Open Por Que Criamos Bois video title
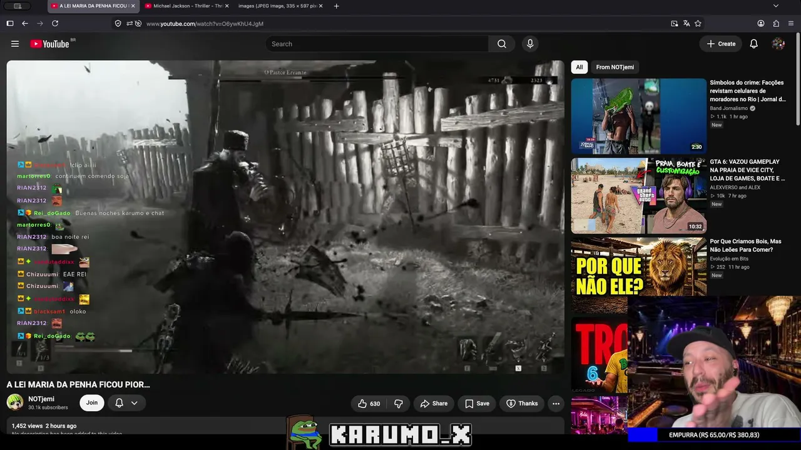The width and height of the screenshot is (801, 450). tap(745, 246)
